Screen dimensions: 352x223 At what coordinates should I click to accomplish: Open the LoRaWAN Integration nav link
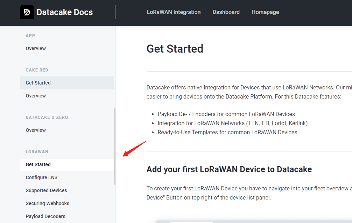point(174,12)
